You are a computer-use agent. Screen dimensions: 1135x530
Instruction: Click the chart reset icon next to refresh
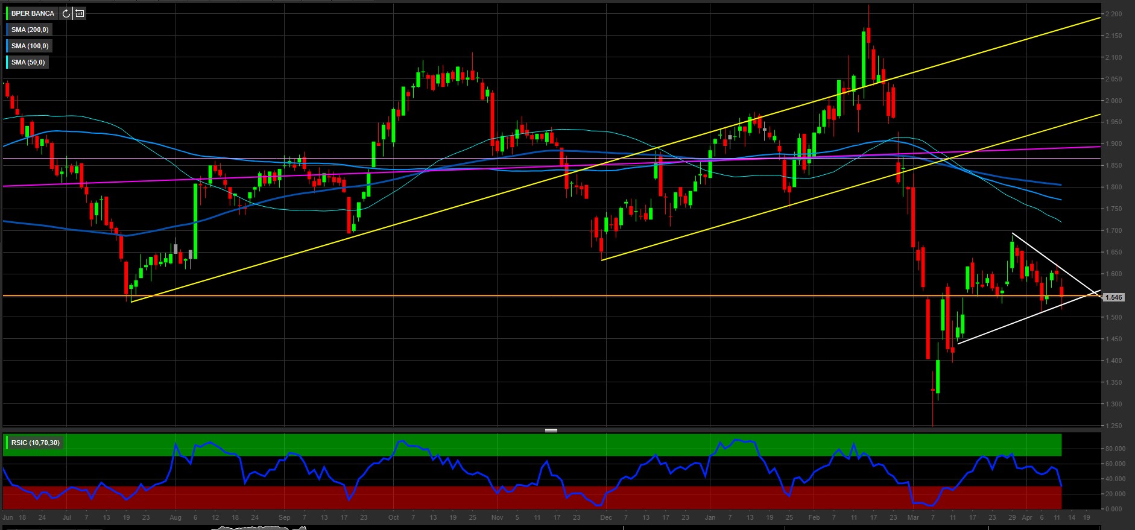tap(80, 13)
